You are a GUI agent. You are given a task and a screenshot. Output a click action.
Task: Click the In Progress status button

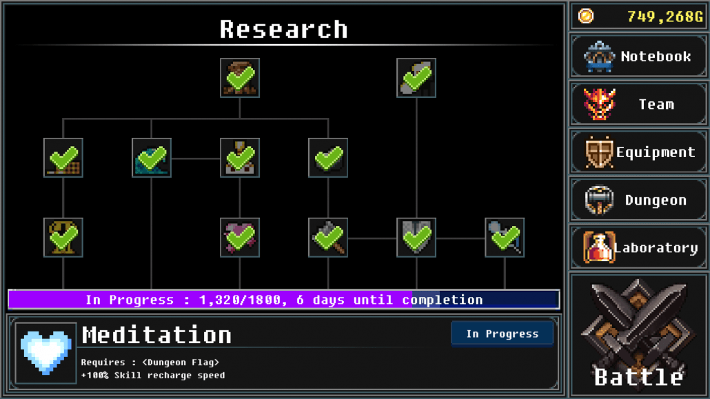502,334
